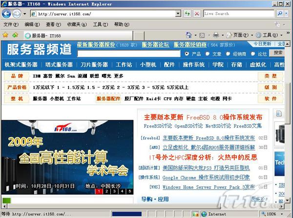This screenshot has width=293, height=218.
Task: Select the 服务器- IT168 browser tab
Action: point(78,36)
